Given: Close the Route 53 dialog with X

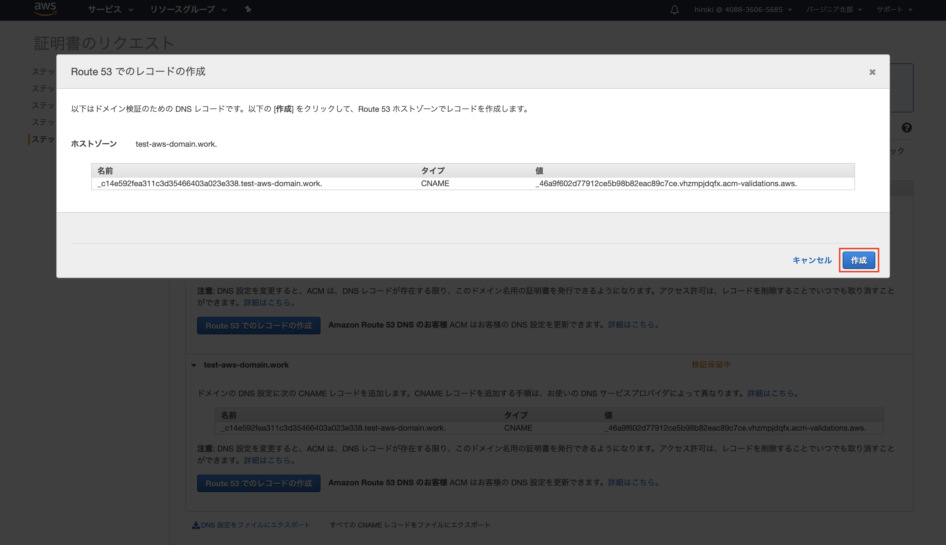Looking at the screenshot, I should coord(872,72).
